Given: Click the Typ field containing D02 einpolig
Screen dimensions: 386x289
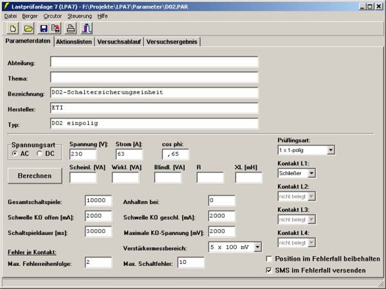Looking at the screenshot, I should (154, 124).
